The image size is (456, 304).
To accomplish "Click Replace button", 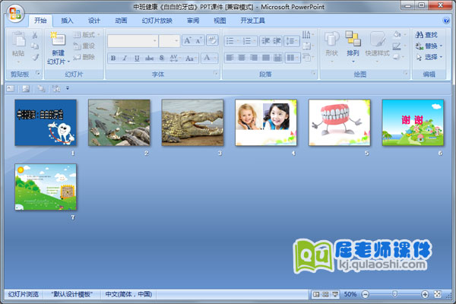I will point(429,46).
